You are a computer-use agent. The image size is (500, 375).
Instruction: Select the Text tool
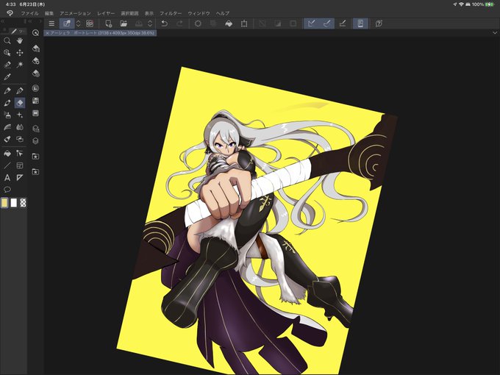click(x=7, y=178)
